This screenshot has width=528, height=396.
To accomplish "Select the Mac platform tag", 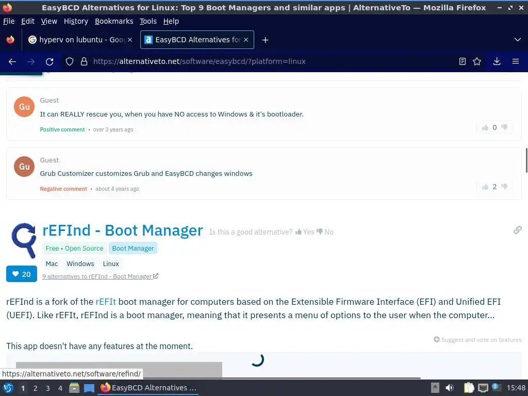I will tap(52, 263).
